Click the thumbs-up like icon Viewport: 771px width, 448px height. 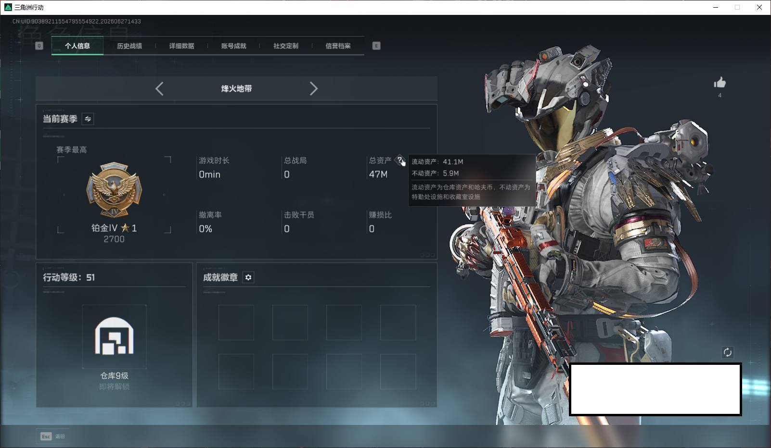click(x=720, y=82)
